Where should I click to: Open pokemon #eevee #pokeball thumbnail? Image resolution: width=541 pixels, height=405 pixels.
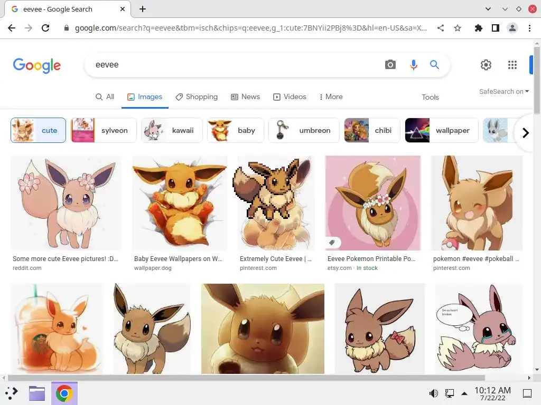point(477,203)
